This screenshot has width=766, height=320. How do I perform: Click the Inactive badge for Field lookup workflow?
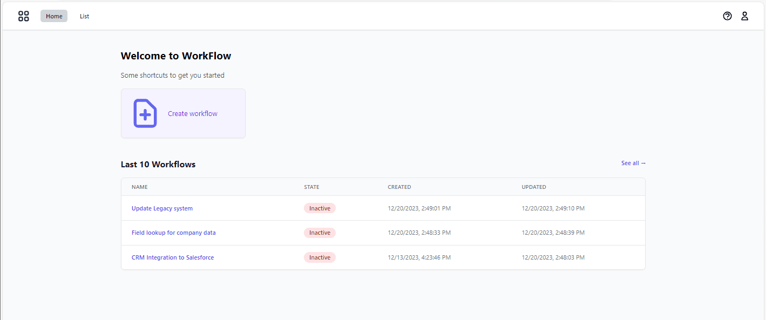point(320,233)
